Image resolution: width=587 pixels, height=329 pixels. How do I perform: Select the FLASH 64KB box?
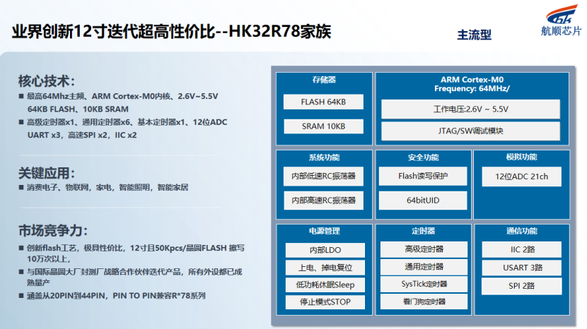click(322, 102)
